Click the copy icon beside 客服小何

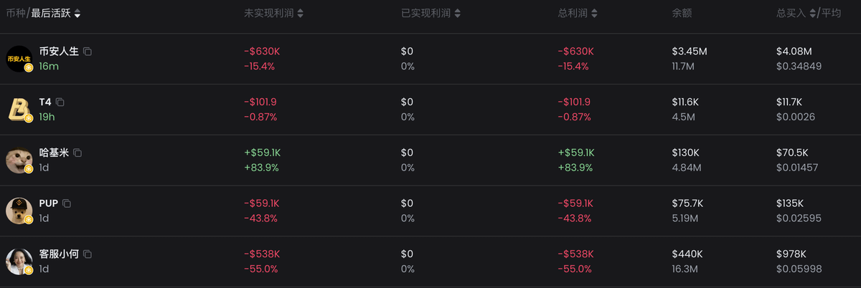pyautogui.click(x=88, y=254)
